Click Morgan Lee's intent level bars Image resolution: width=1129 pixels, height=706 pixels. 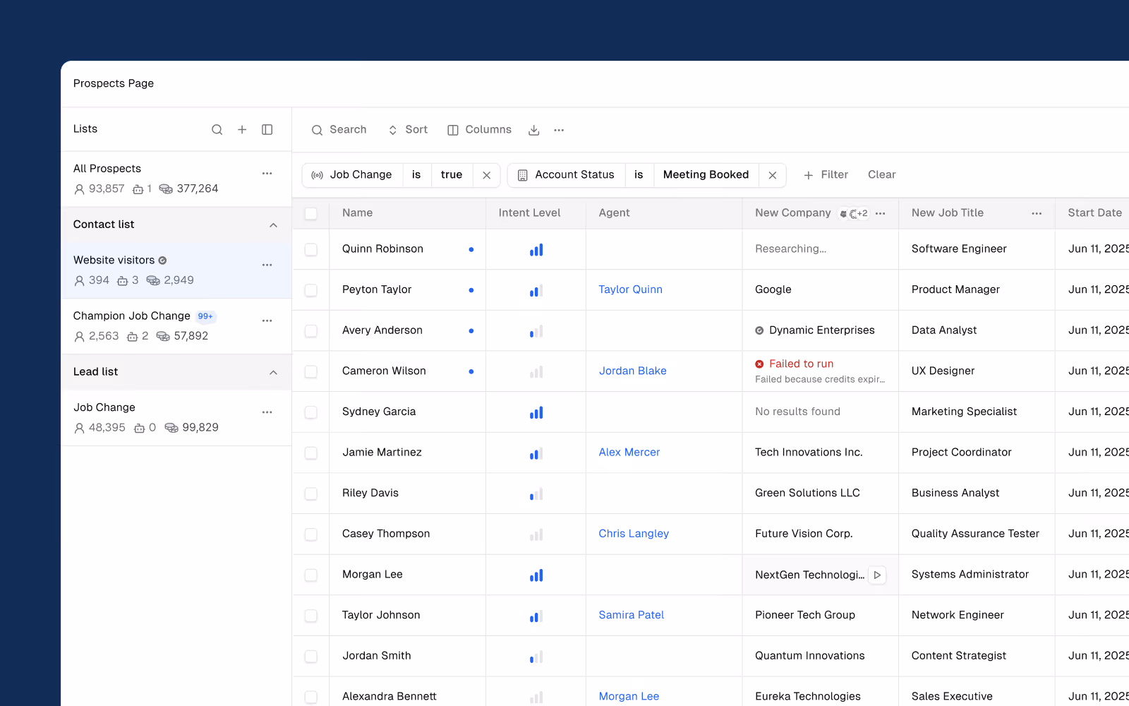click(536, 575)
